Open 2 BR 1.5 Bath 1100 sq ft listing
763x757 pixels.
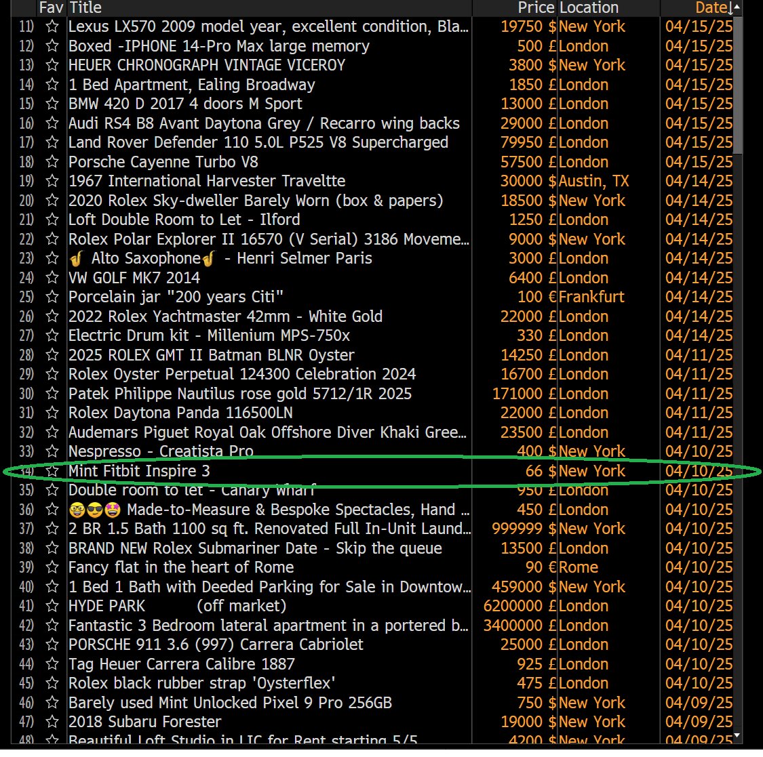[x=269, y=529]
